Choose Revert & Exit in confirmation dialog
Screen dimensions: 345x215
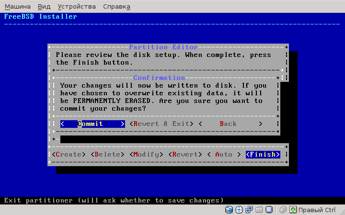[x=161, y=124]
